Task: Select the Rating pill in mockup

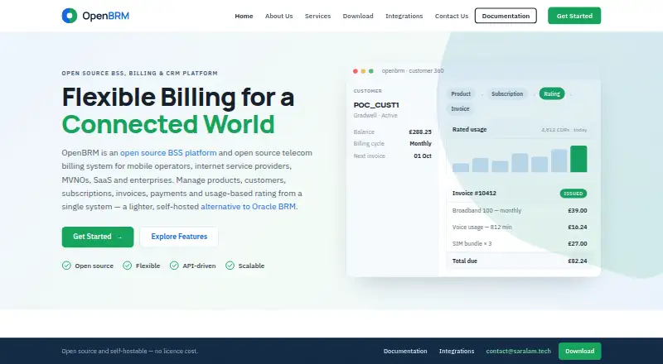Action: tap(552, 93)
